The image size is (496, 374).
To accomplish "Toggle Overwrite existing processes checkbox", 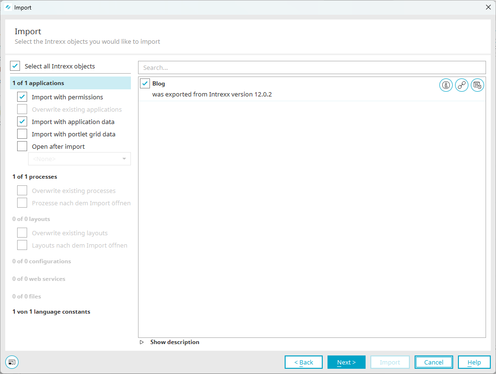I will click(x=22, y=191).
